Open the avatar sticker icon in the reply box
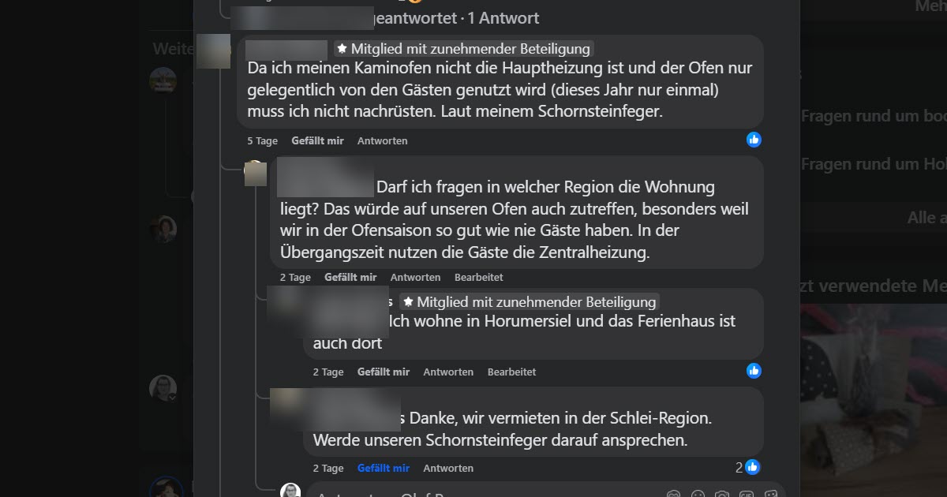The image size is (947, 497). (x=673, y=494)
